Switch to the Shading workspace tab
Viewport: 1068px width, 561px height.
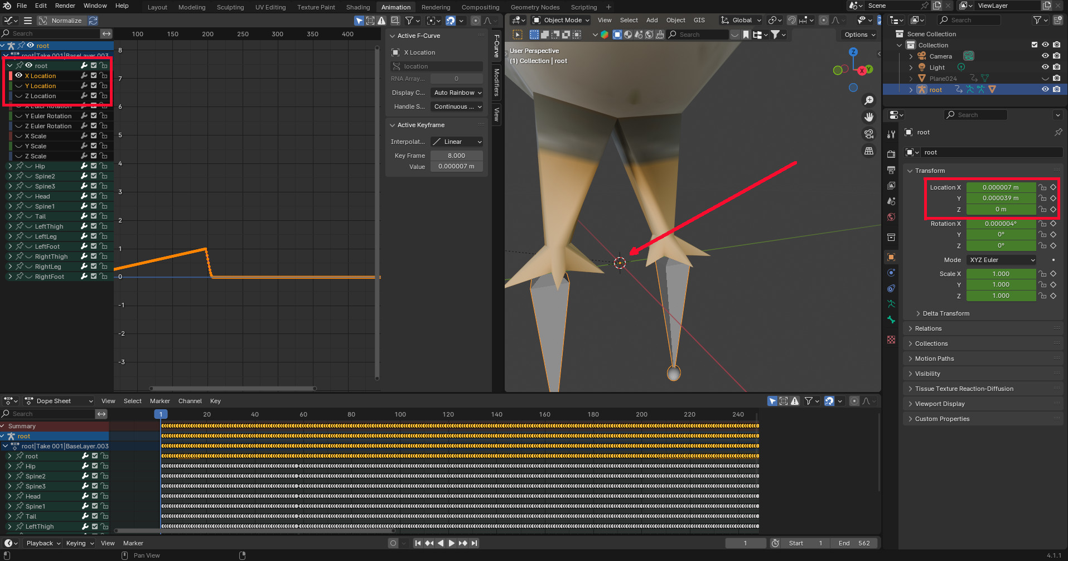pyautogui.click(x=357, y=7)
